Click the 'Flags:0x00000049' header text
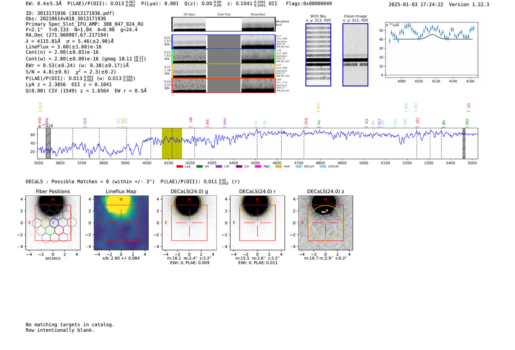 click(309, 4)
